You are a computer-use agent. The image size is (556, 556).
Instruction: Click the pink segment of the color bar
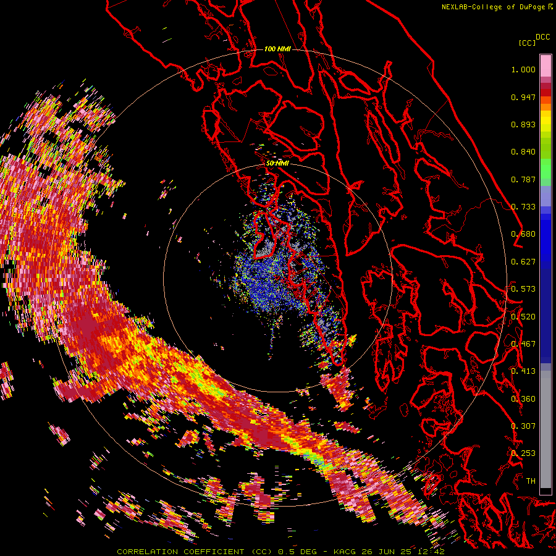click(x=545, y=65)
